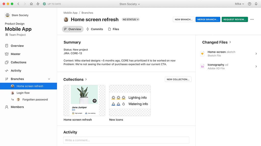Click the up to date sync status icon

pyautogui.click(x=45, y=4)
